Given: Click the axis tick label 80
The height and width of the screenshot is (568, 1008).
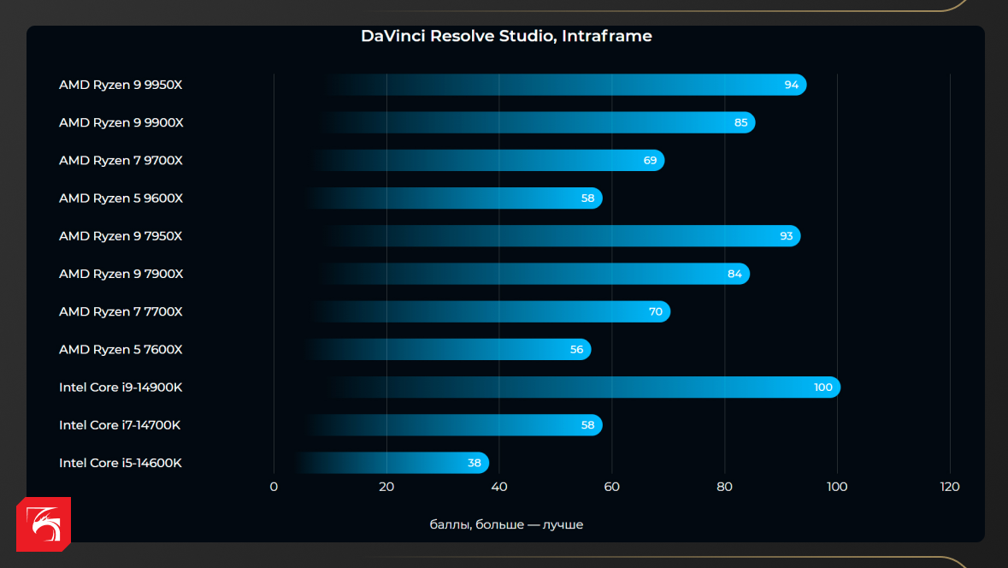Looking at the screenshot, I should click(x=724, y=487).
